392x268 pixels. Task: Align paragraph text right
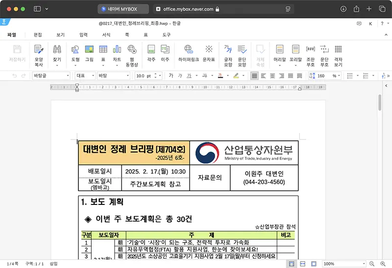point(281,76)
